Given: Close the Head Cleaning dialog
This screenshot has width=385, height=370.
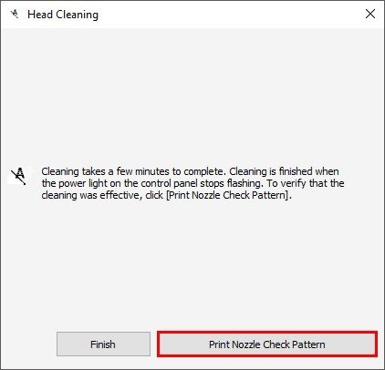Looking at the screenshot, I should (370, 14).
